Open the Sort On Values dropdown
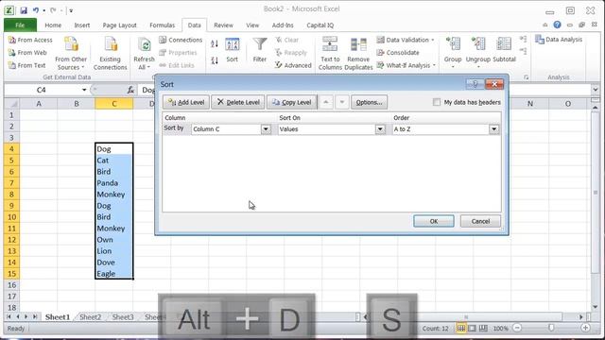Image resolution: width=605 pixels, height=340 pixels. point(380,129)
